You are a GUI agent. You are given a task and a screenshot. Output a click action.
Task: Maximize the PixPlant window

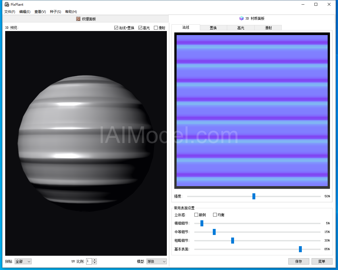[x=316, y=4]
